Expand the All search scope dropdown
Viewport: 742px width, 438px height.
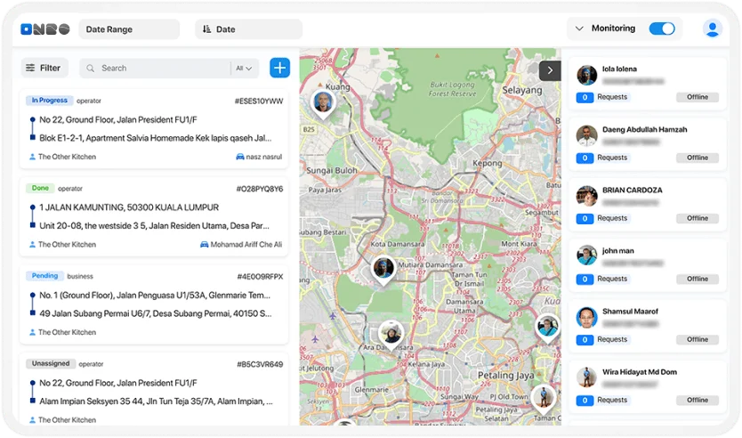pyautogui.click(x=245, y=68)
